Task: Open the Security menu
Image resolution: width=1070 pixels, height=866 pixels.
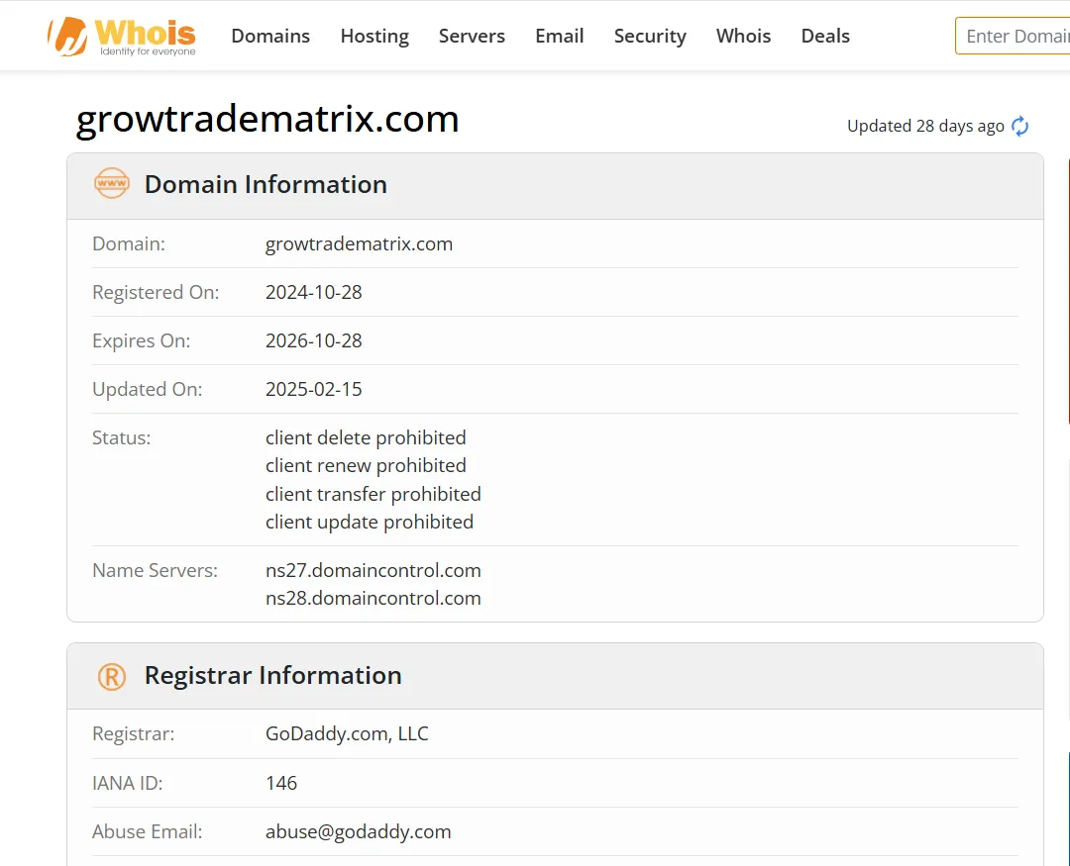Action: pos(650,37)
